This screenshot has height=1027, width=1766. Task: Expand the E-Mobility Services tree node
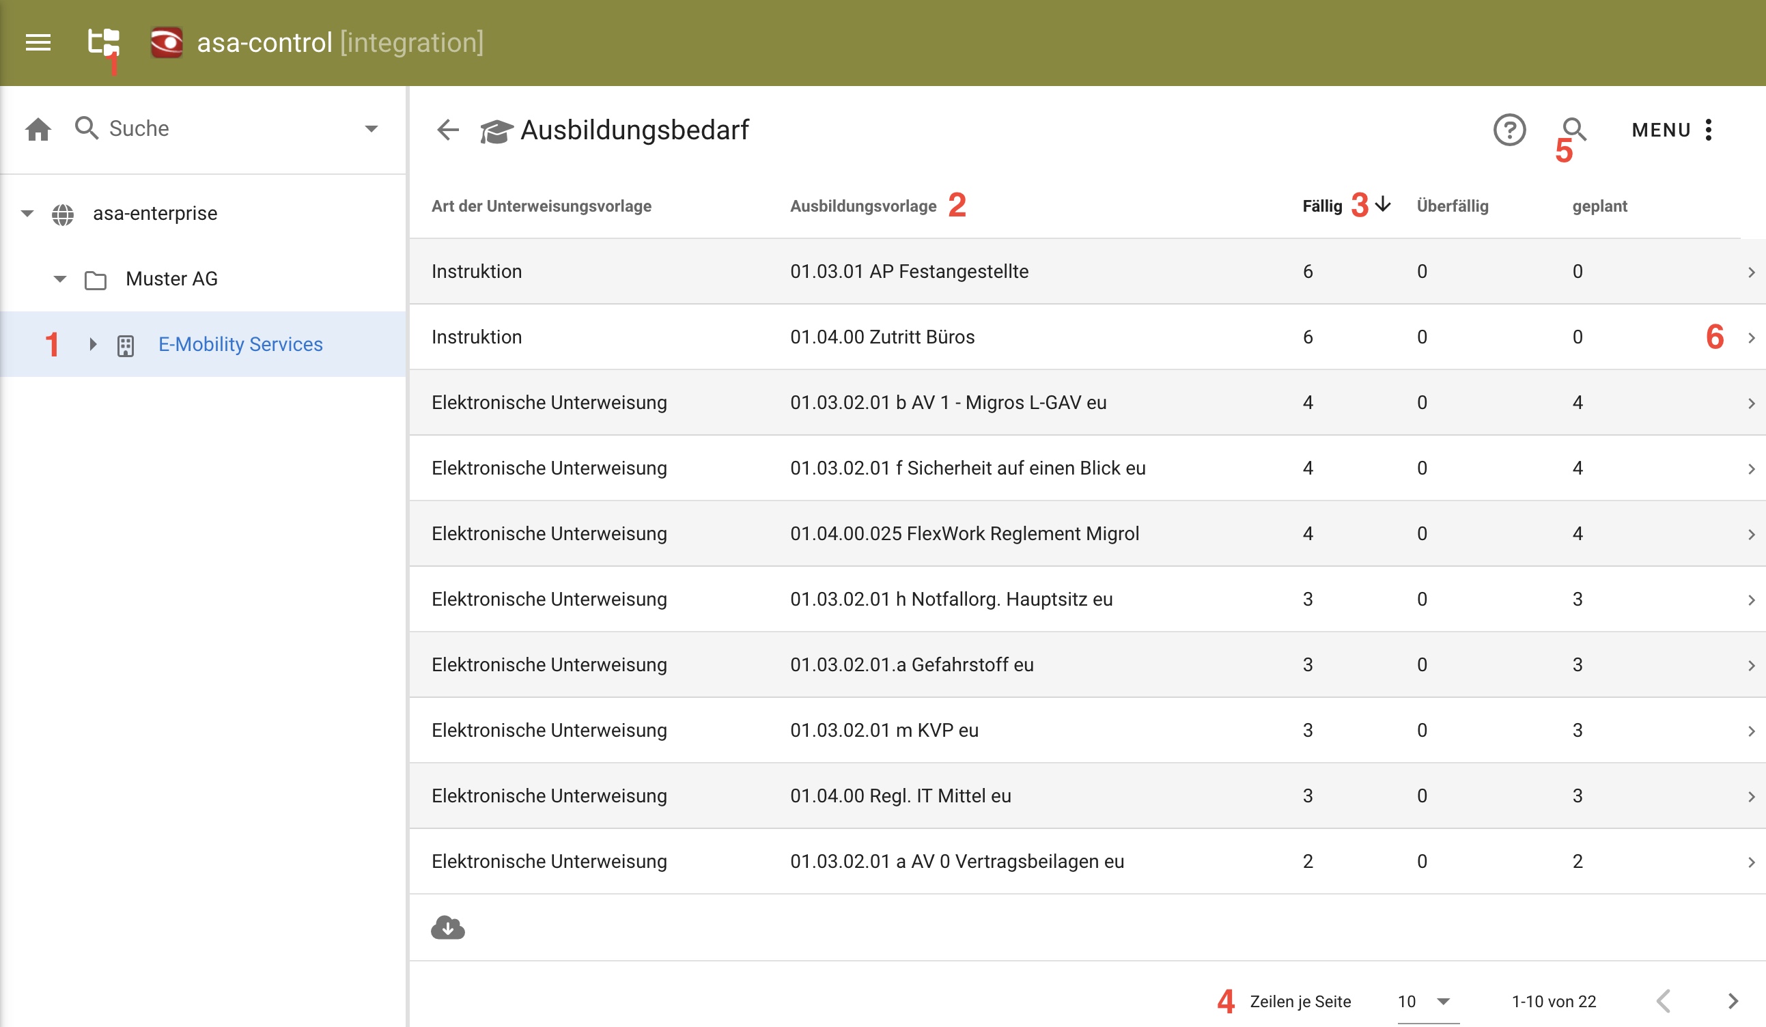click(92, 344)
